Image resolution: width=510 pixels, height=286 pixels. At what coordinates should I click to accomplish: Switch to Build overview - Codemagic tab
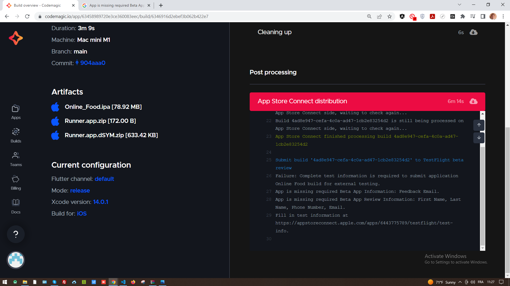(x=40, y=5)
